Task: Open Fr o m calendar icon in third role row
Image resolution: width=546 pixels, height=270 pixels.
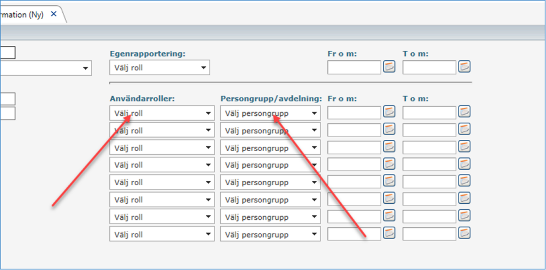Action: (389, 146)
